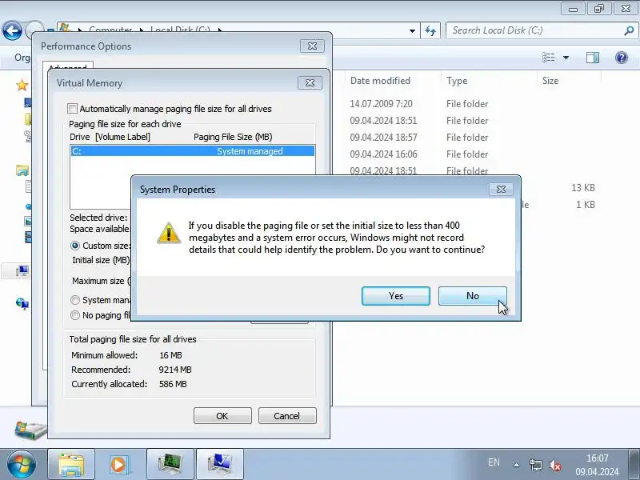640x480 pixels.
Task: Minimize the Explorer window
Action: coord(573,8)
